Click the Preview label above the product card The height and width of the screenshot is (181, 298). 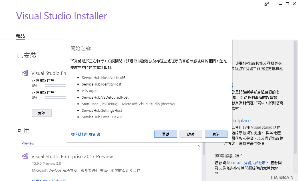tap(28, 143)
